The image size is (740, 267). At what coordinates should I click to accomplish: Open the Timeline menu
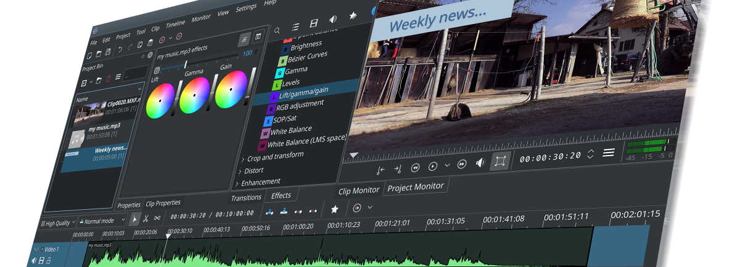click(175, 24)
